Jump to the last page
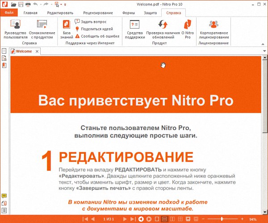Screen dimensions: 268x223 coord(133,219)
